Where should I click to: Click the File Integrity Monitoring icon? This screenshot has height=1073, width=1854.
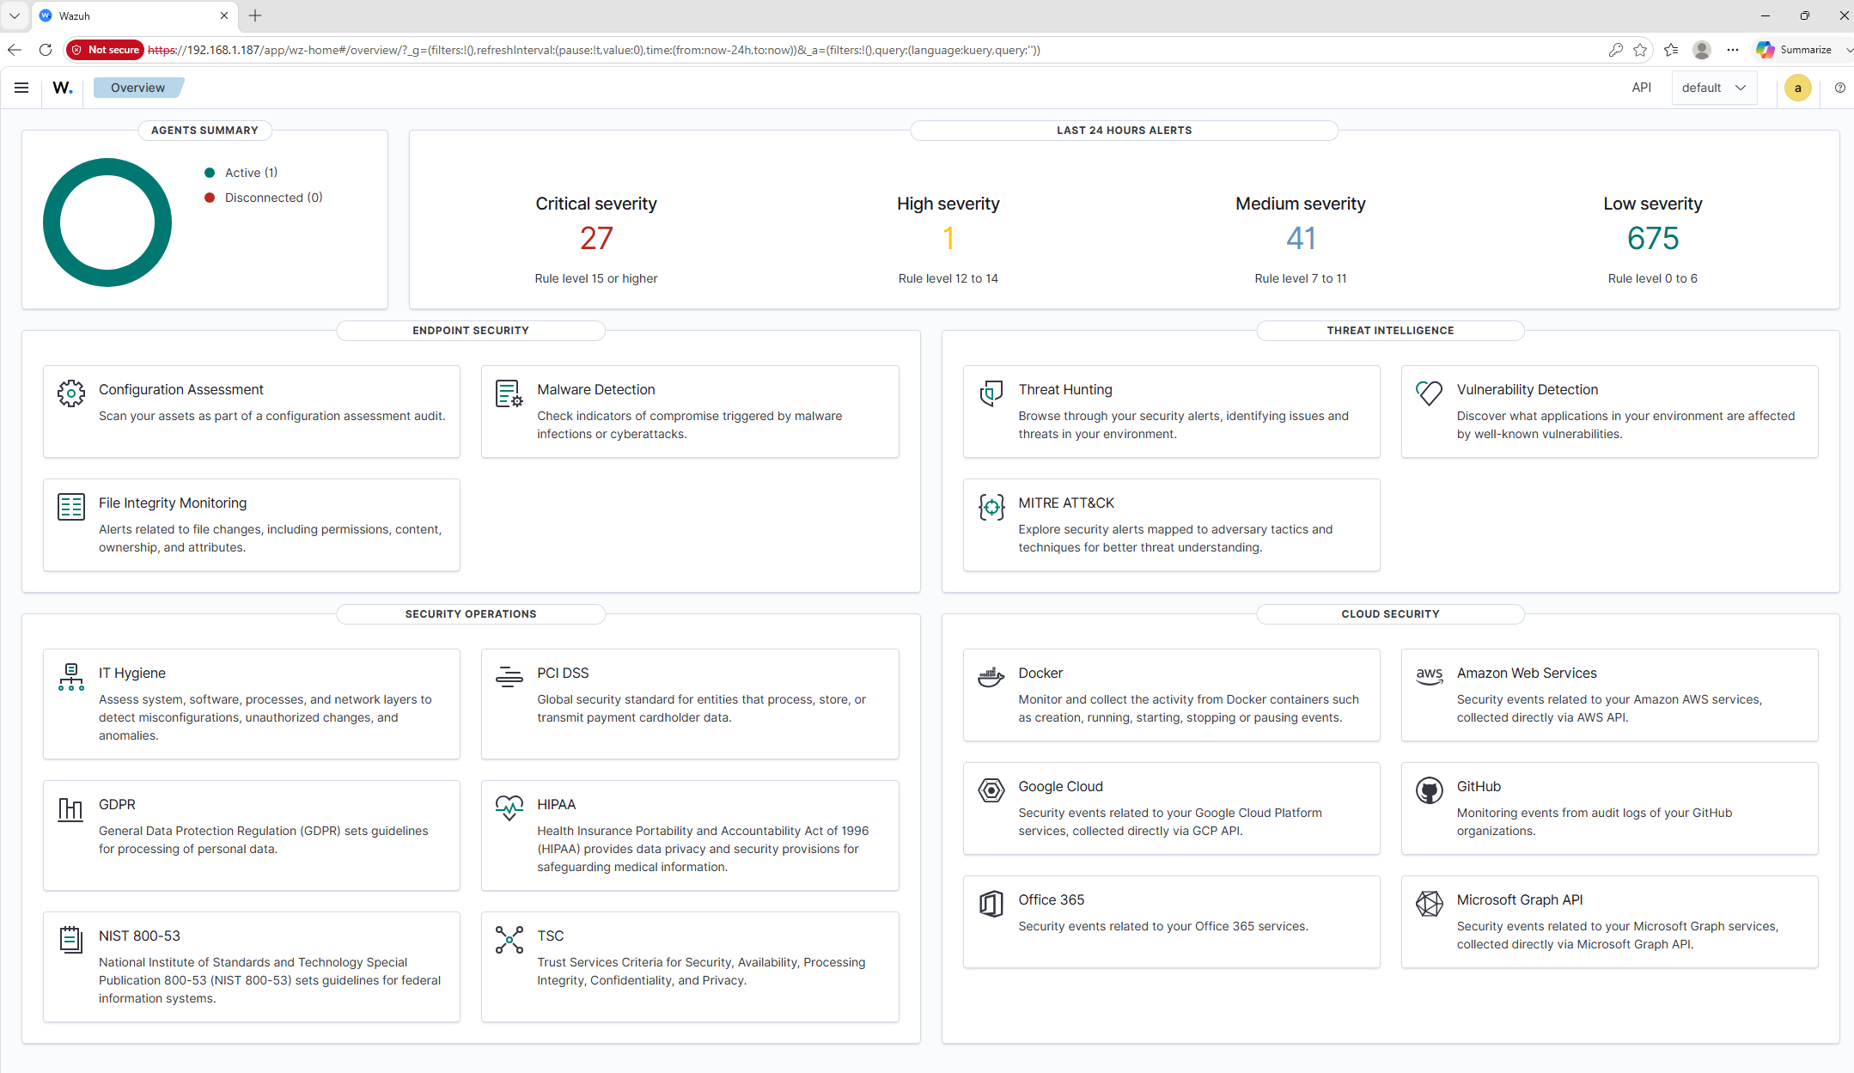pyautogui.click(x=71, y=507)
